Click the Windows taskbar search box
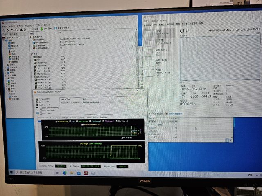 click(29, 172)
